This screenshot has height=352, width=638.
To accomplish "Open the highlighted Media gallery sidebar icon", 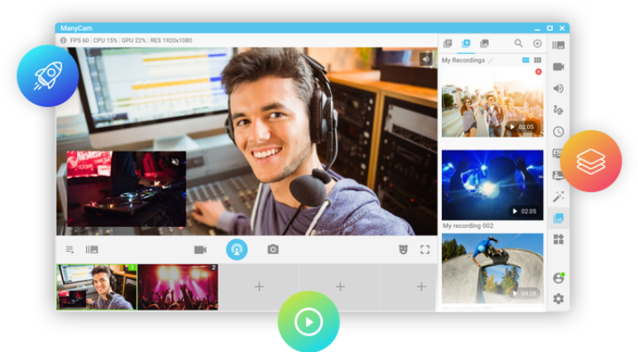I will tap(559, 219).
